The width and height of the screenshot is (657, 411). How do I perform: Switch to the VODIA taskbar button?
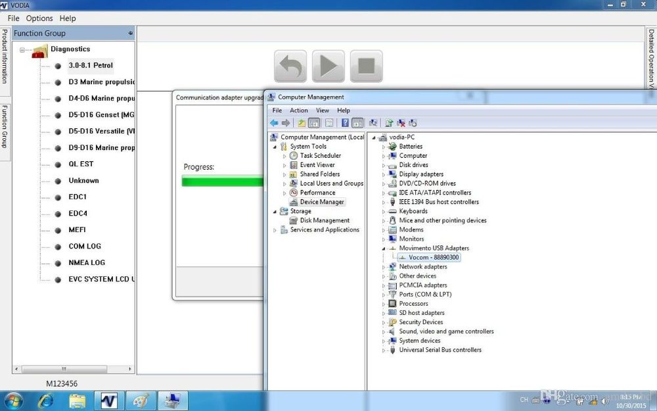pyautogui.click(x=109, y=401)
